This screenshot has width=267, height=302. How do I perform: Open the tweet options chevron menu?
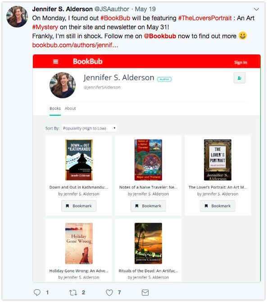pyautogui.click(x=256, y=9)
